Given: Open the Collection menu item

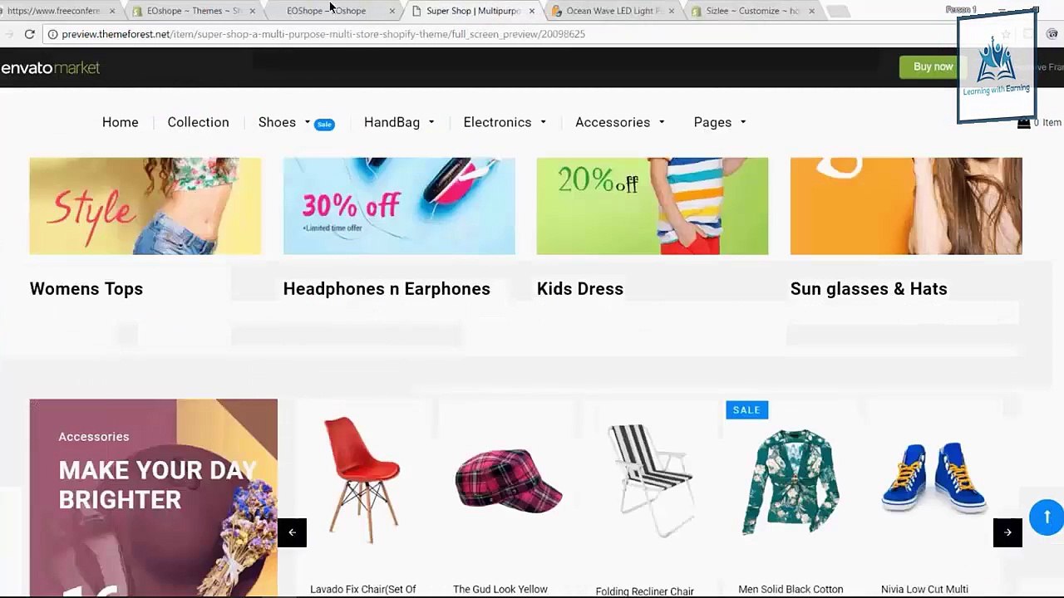Looking at the screenshot, I should pyautogui.click(x=198, y=122).
